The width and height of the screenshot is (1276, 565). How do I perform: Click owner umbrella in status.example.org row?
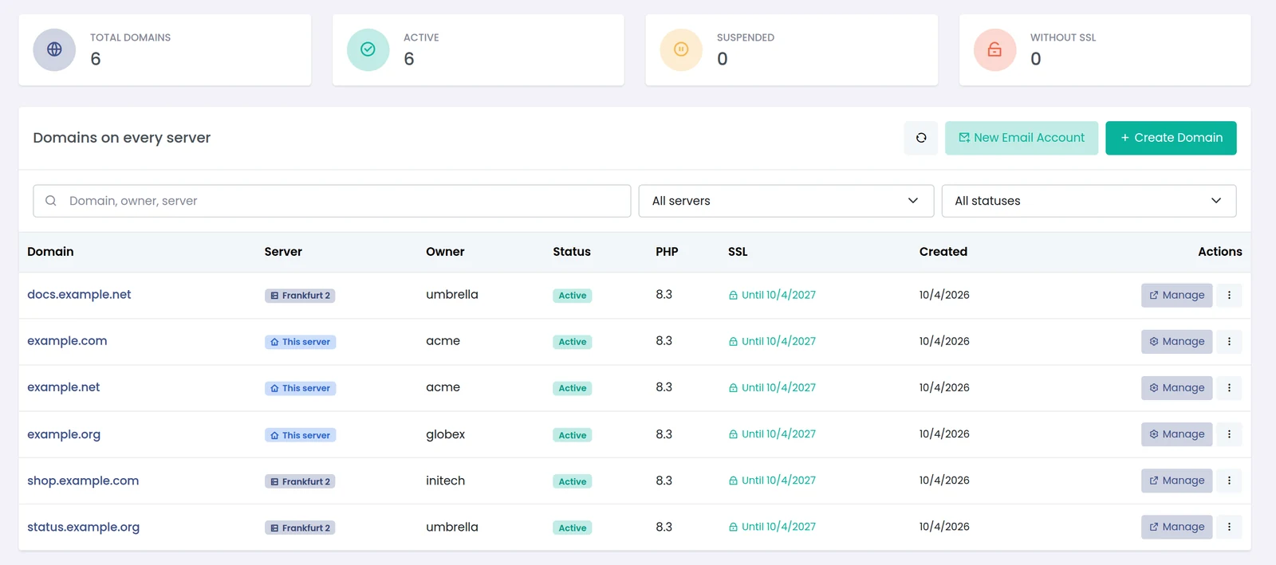452,527
